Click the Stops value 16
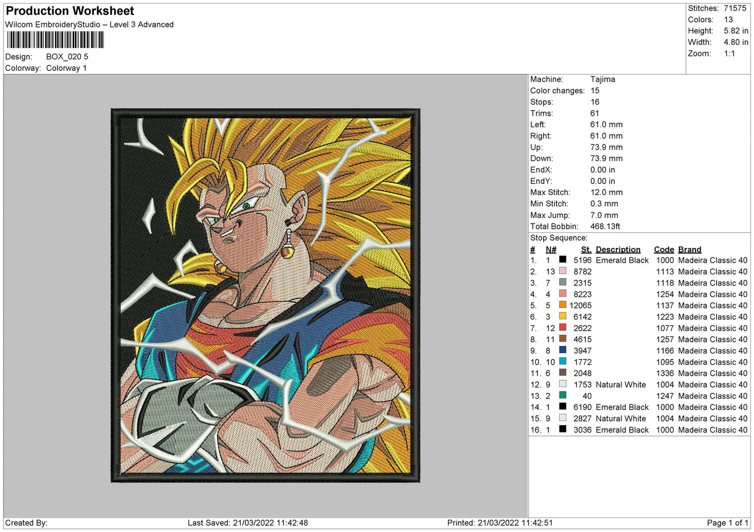The width and height of the screenshot is (754, 532). [595, 102]
